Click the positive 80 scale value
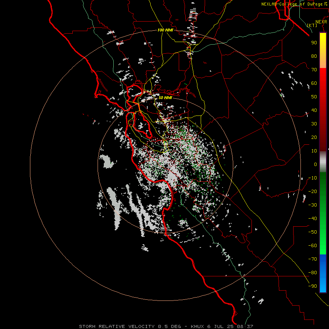The height and width of the screenshot is (329, 329). 314,56
